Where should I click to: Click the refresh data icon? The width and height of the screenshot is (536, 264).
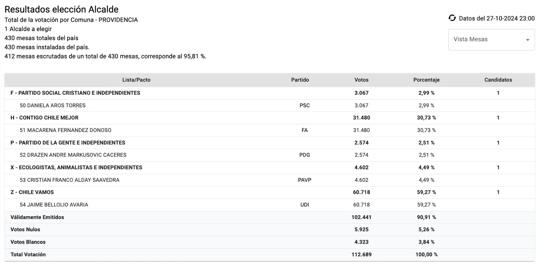[x=452, y=18]
